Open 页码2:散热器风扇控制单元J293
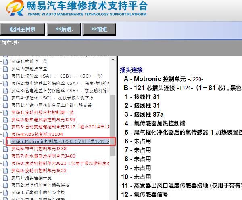 (44, 120)
